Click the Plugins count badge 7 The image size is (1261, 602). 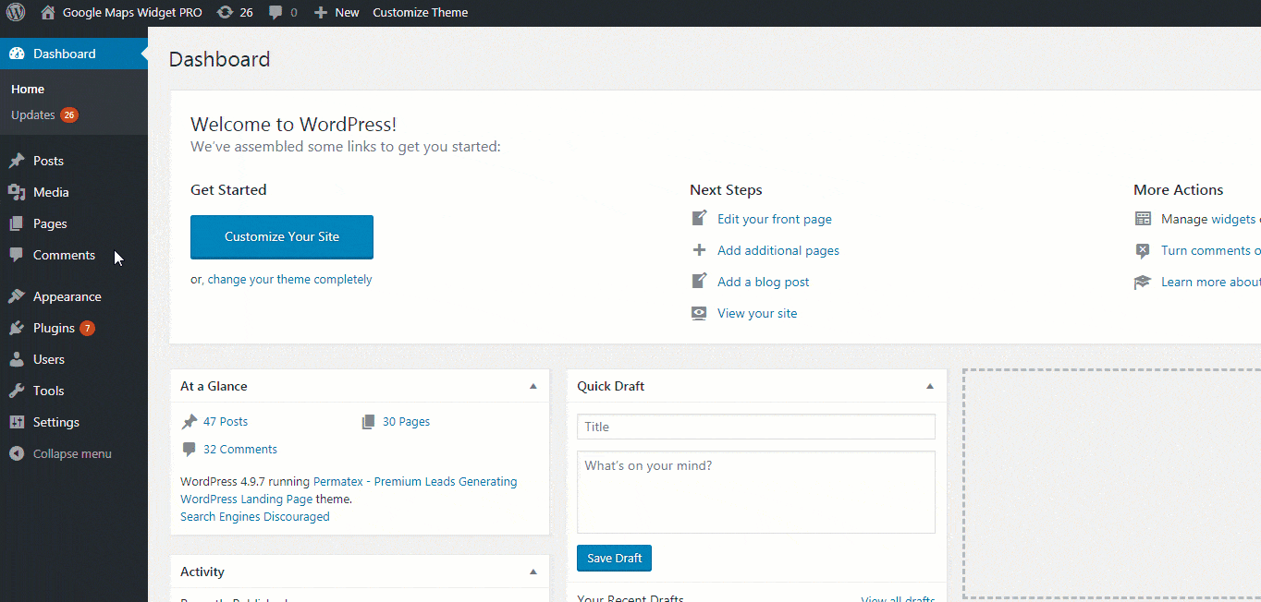click(87, 328)
